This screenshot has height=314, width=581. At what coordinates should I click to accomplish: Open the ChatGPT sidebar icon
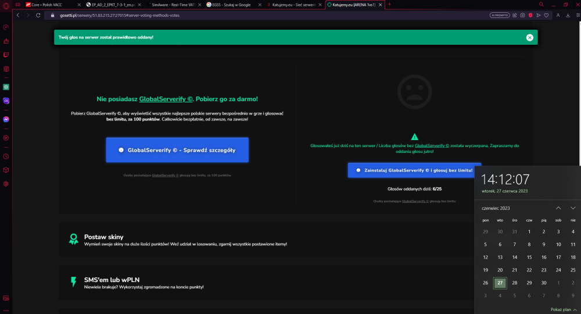click(x=6, y=87)
